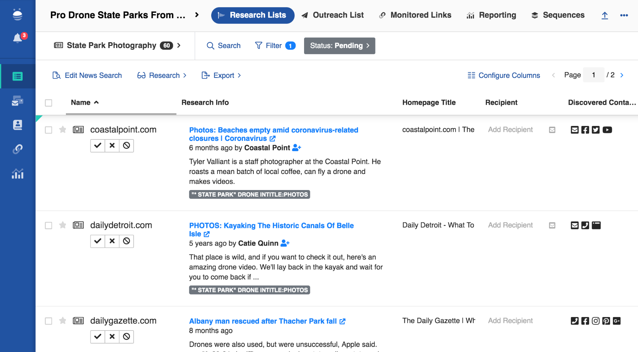Screen dimensions: 638x352
Task: Reject the coastalpoint.com prospect
Action: pyautogui.click(x=112, y=146)
